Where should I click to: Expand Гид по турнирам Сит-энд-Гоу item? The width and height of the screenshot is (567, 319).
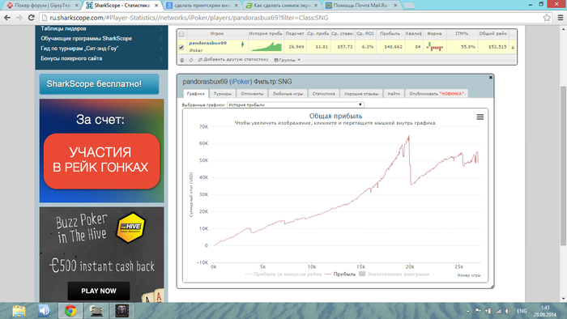(x=101, y=49)
